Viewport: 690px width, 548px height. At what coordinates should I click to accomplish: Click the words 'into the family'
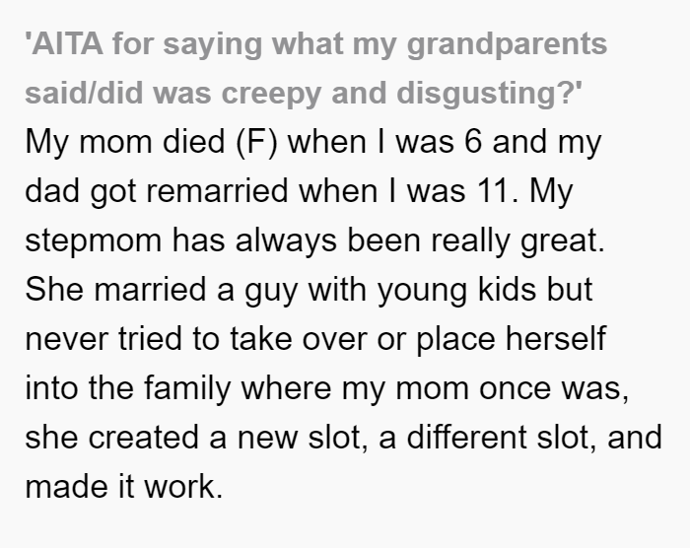tap(128, 388)
